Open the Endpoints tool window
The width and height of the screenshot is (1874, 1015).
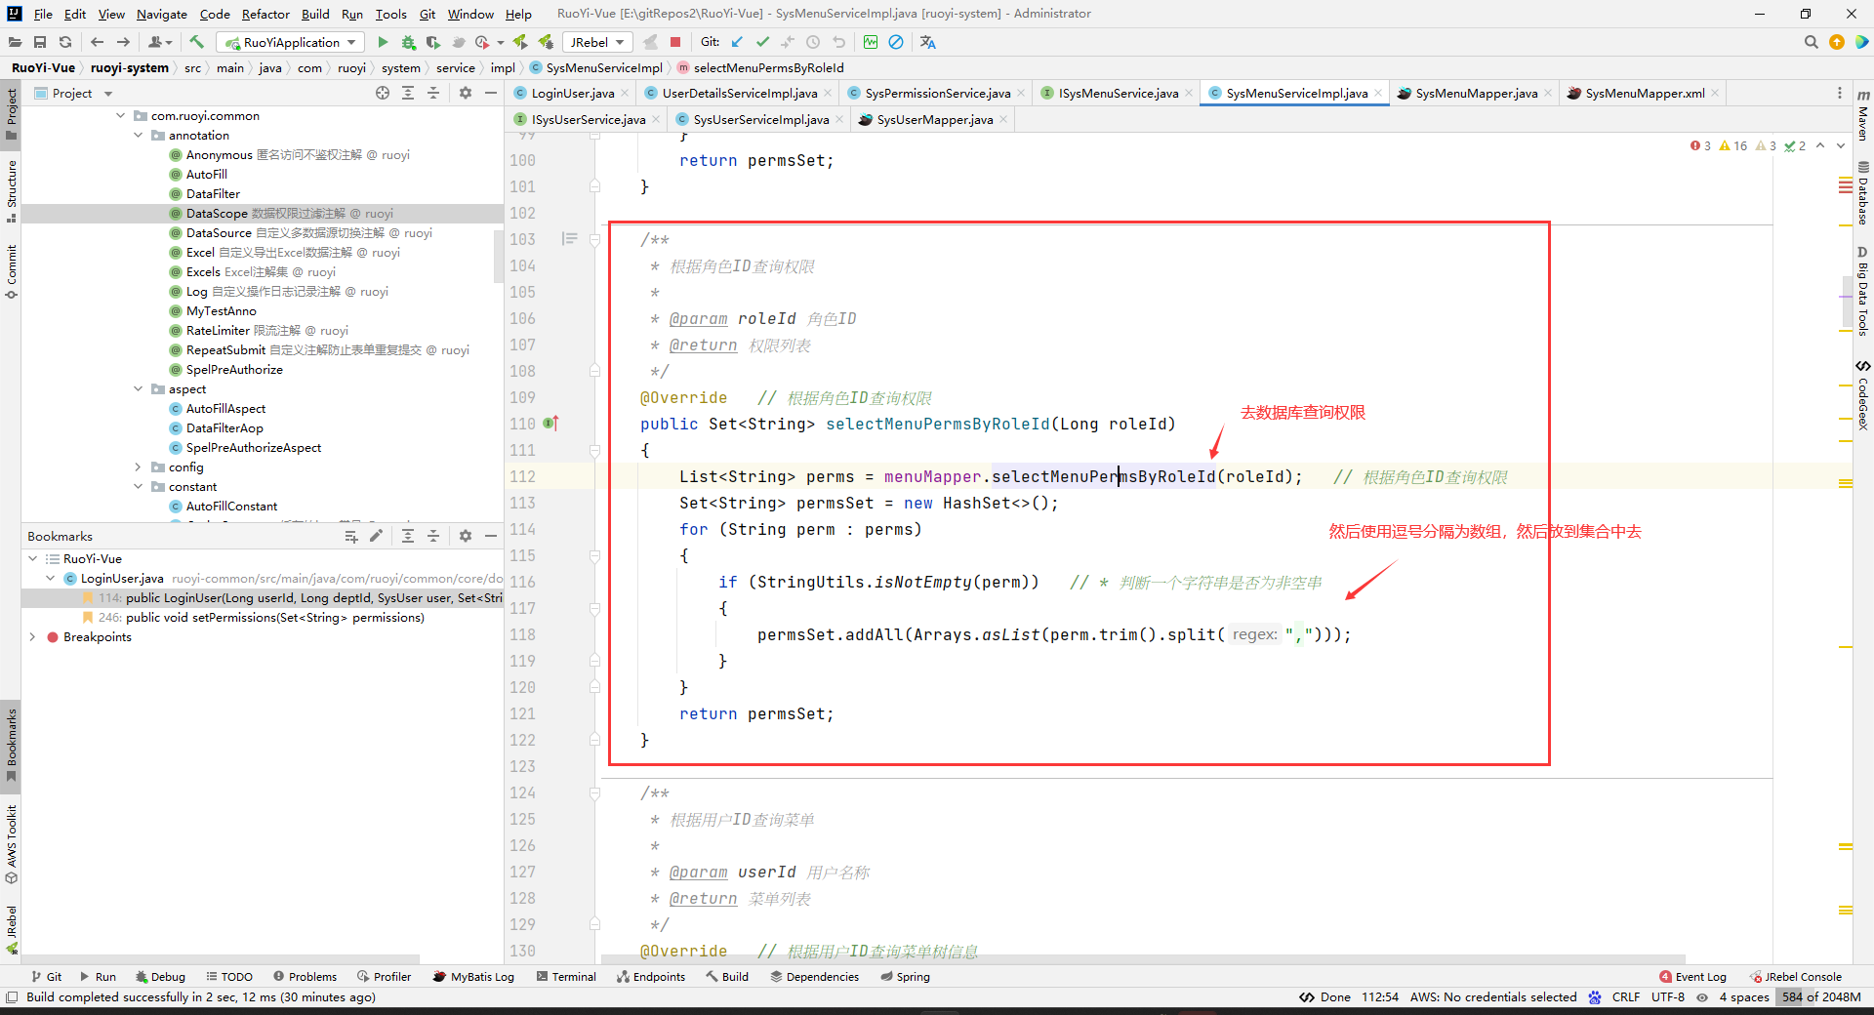coord(651,976)
